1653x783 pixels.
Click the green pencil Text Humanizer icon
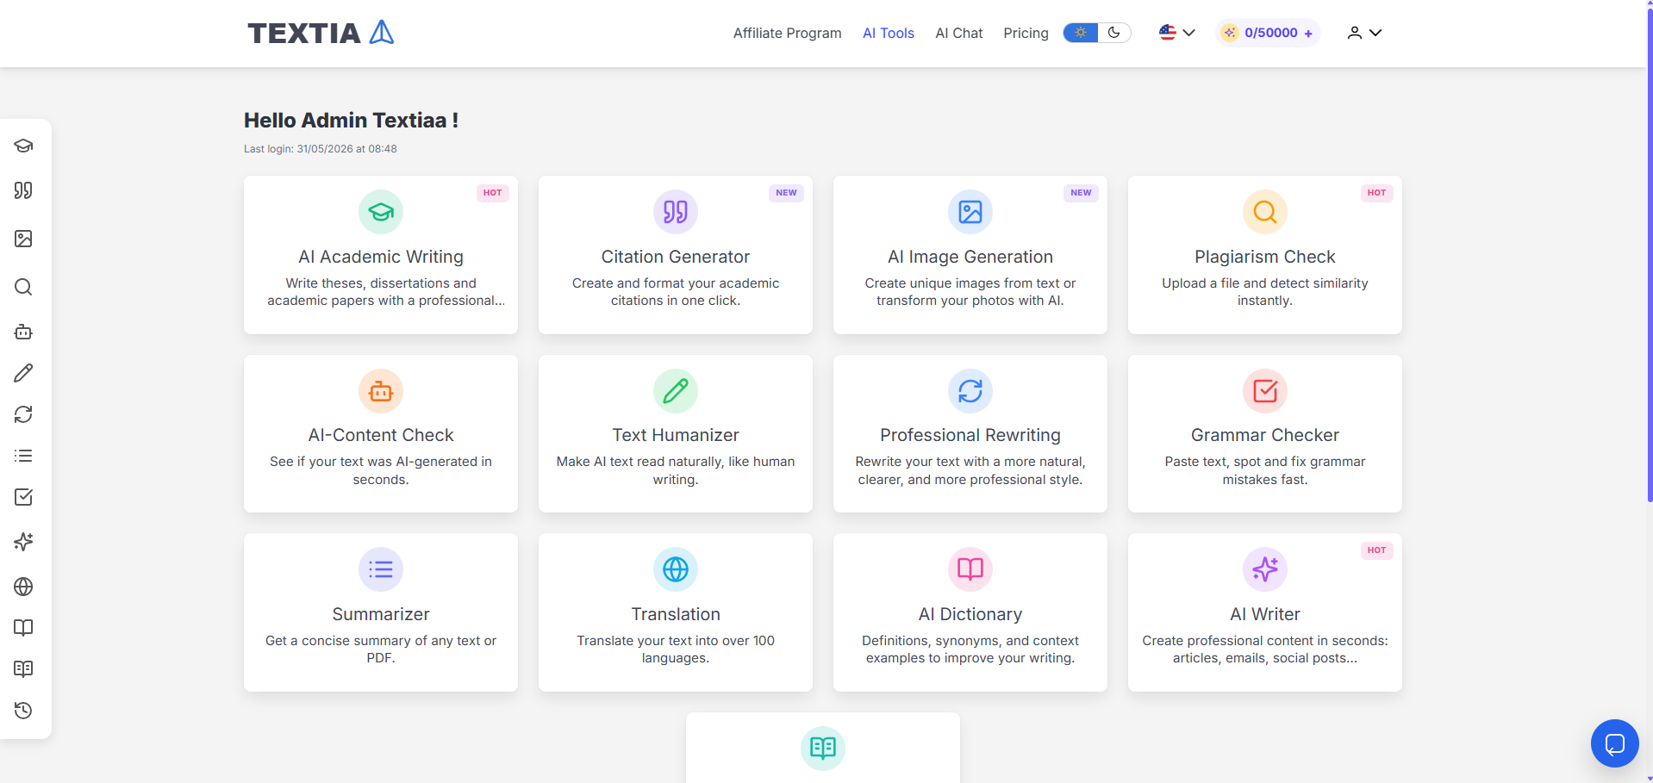coord(676,391)
